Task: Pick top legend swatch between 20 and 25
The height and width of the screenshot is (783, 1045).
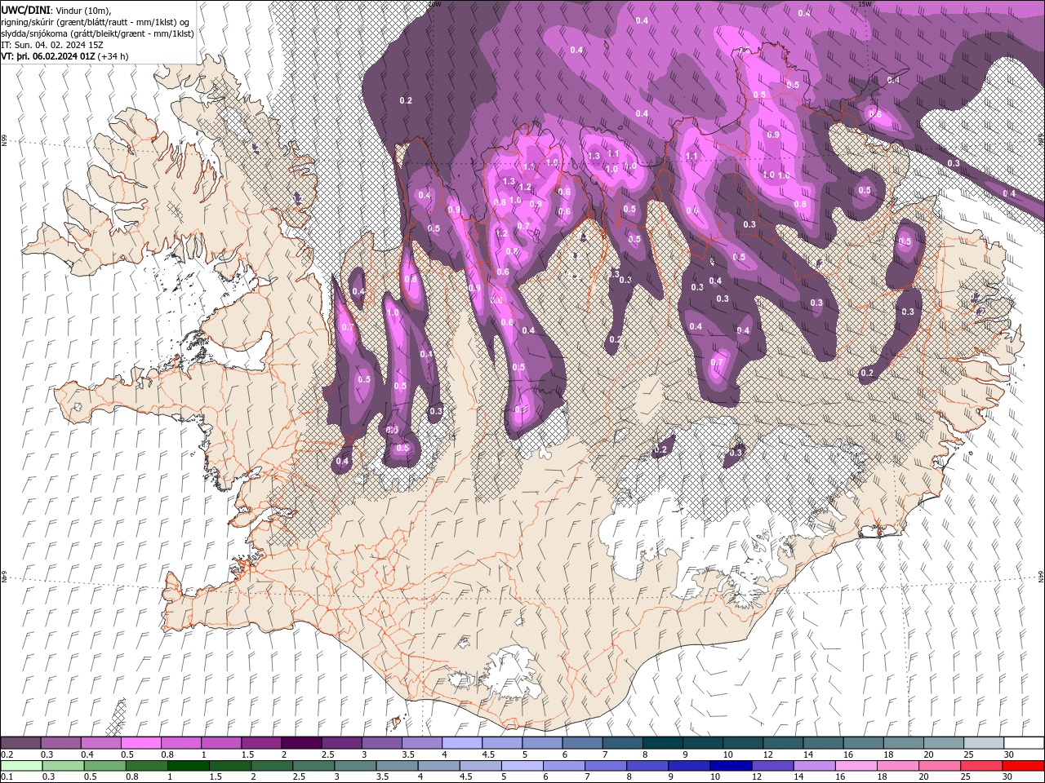Action: pyautogui.click(x=944, y=743)
